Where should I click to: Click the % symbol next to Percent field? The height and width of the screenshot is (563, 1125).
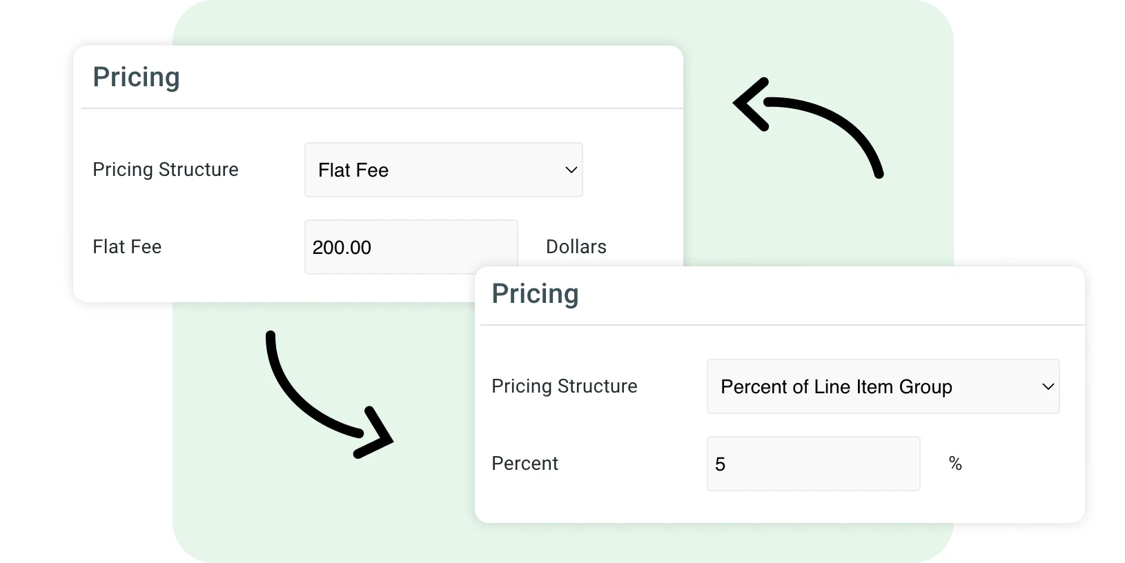pyautogui.click(x=955, y=464)
